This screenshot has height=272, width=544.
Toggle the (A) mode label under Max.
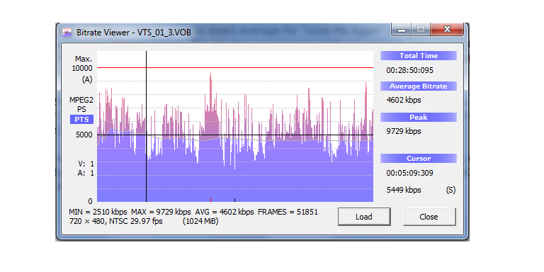[x=87, y=80]
